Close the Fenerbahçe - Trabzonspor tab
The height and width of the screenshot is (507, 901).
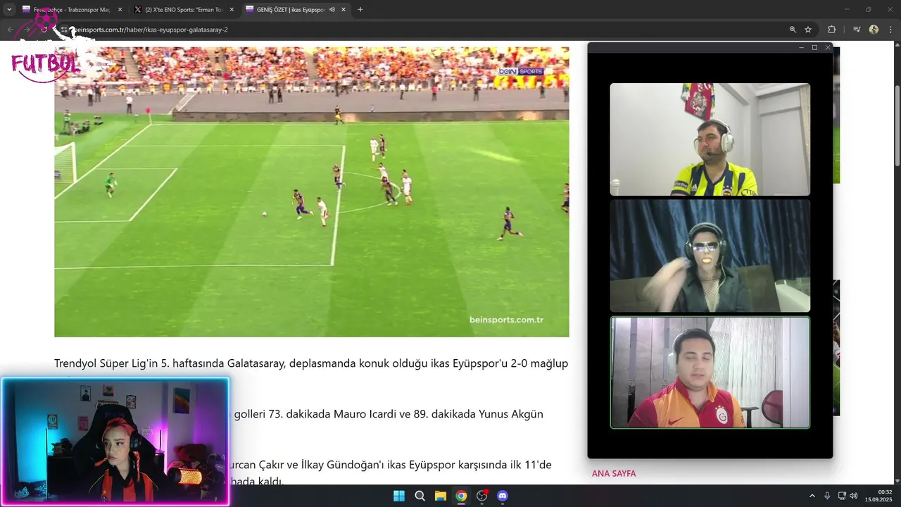[x=120, y=10]
